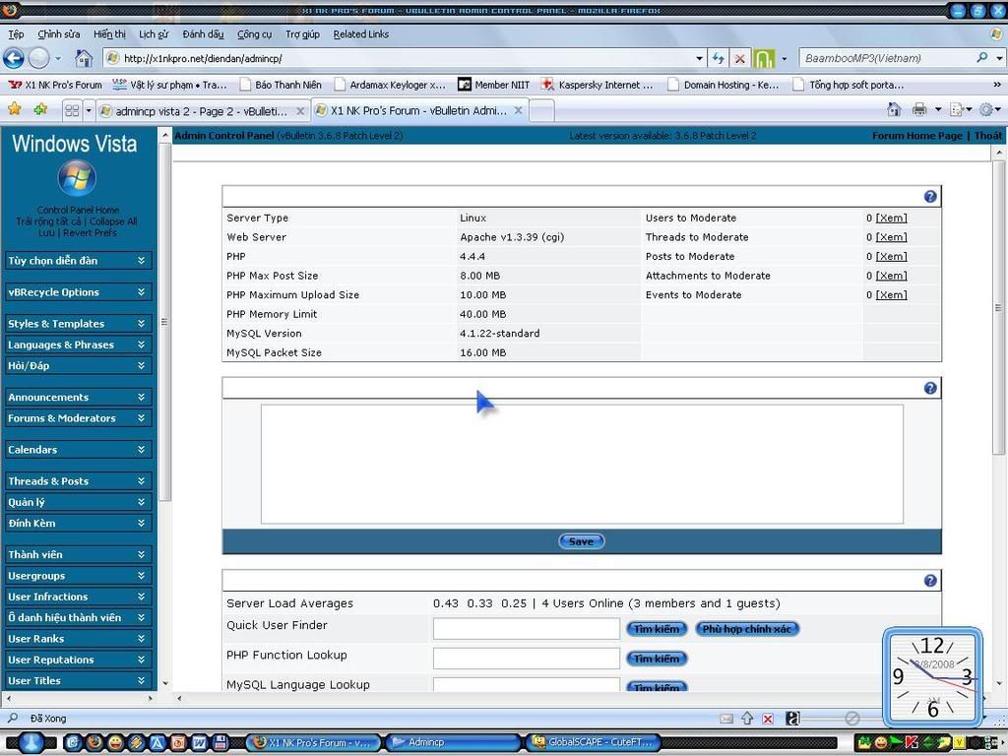This screenshot has width=1008, height=756.
Task: Expand the Calendars section
Action: (78, 449)
